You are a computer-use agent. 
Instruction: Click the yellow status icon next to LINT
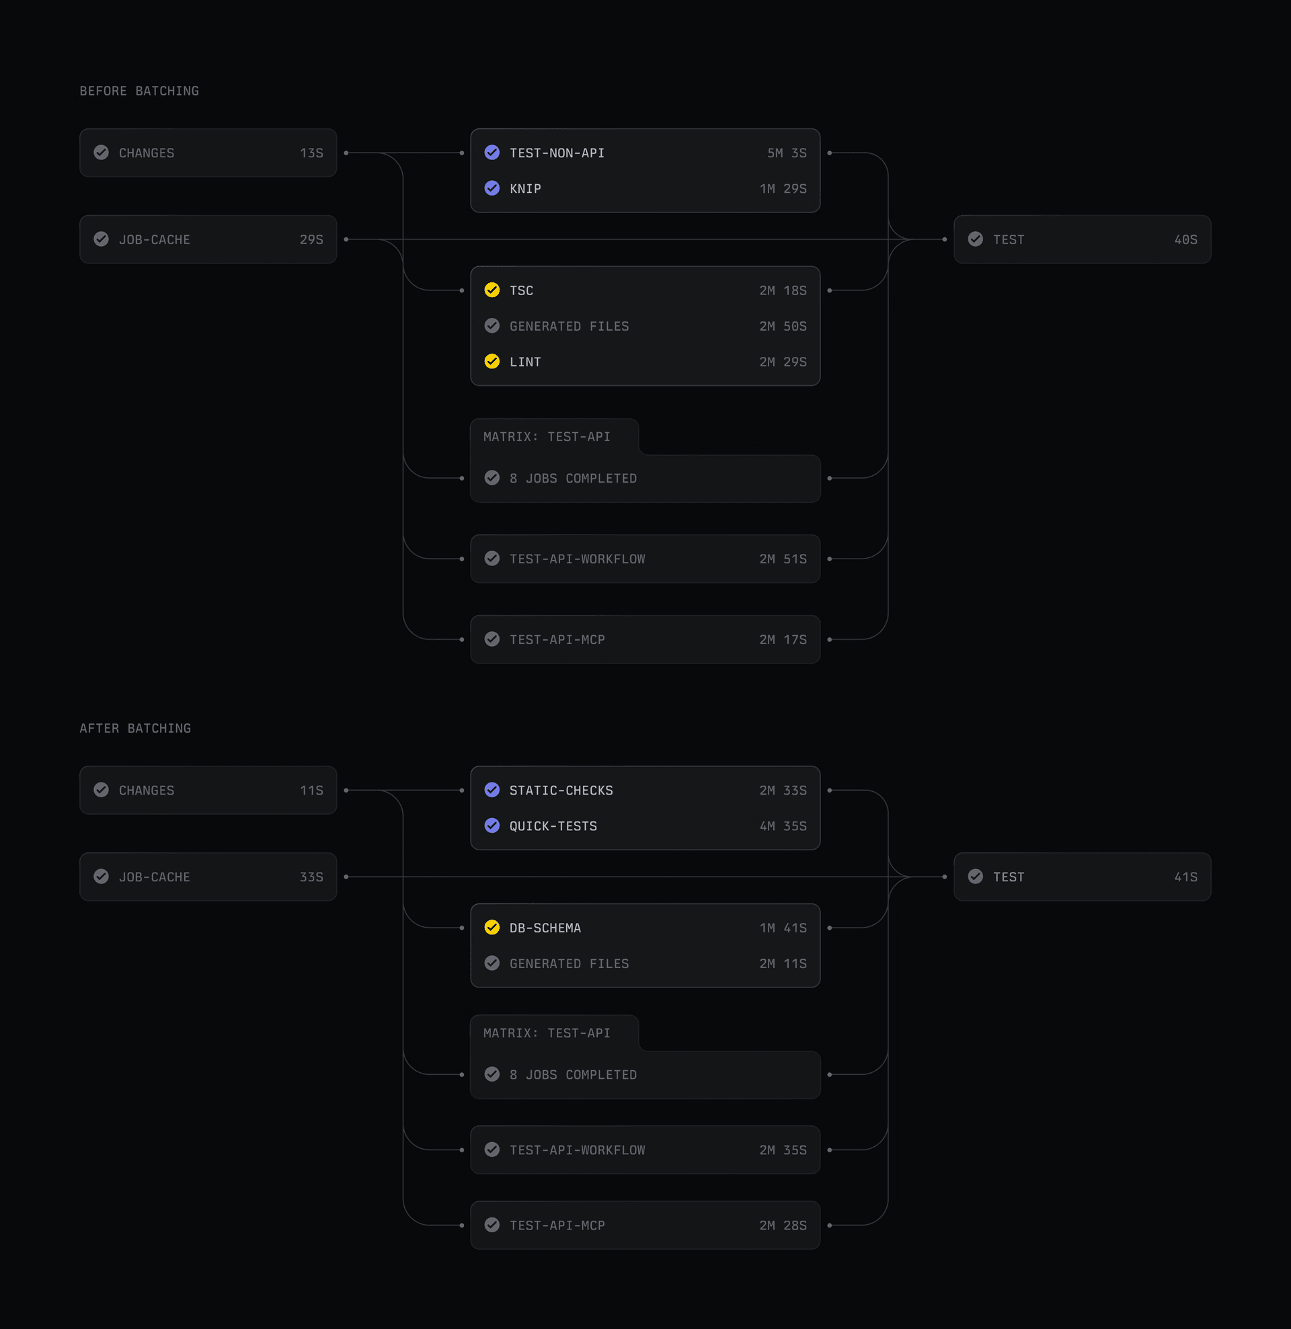click(x=492, y=362)
